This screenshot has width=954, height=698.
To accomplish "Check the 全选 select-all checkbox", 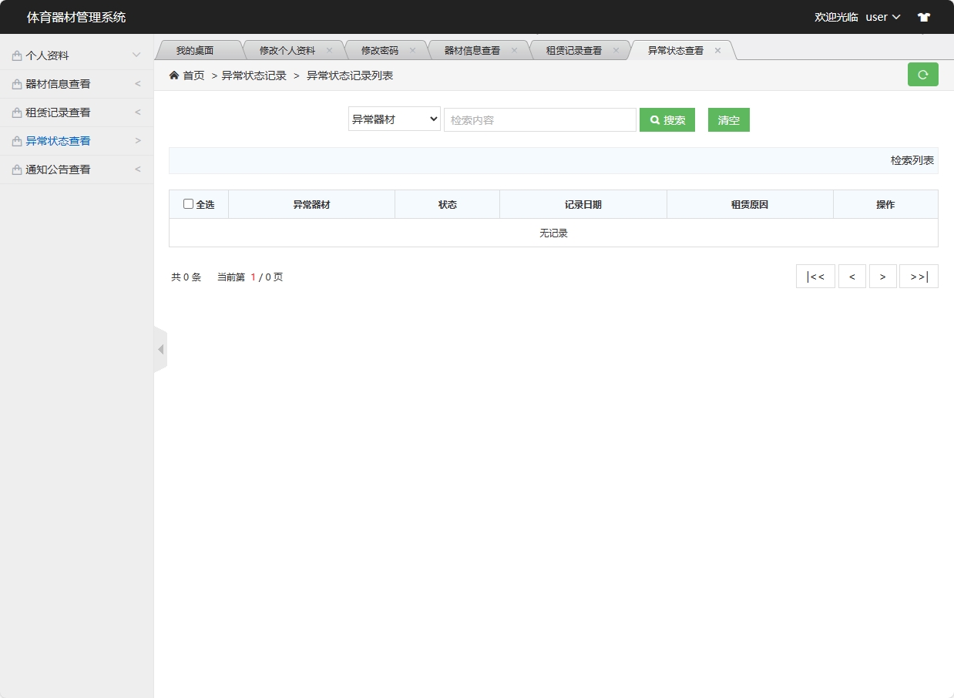I will click(187, 203).
